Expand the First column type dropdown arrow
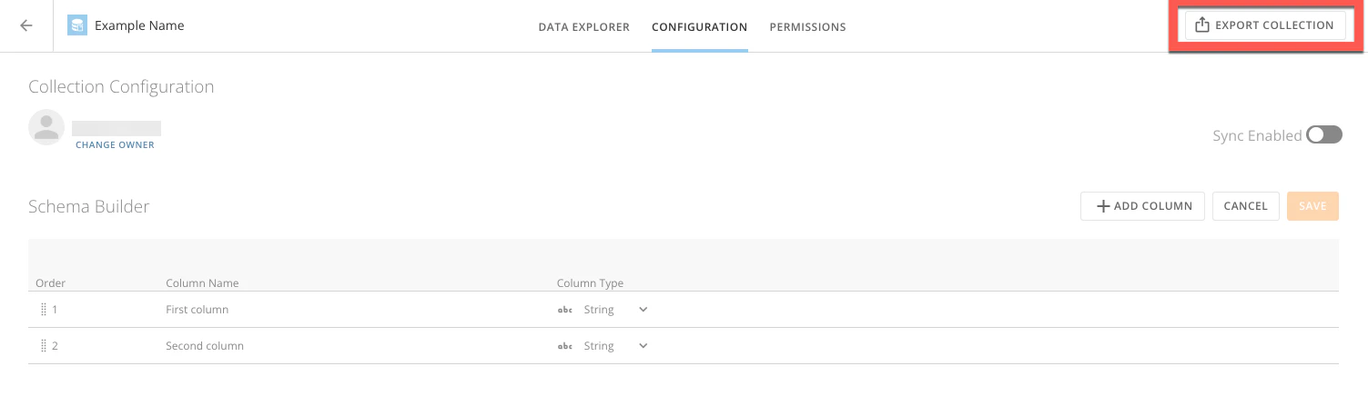The image size is (1368, 396). tap(643, 310)
